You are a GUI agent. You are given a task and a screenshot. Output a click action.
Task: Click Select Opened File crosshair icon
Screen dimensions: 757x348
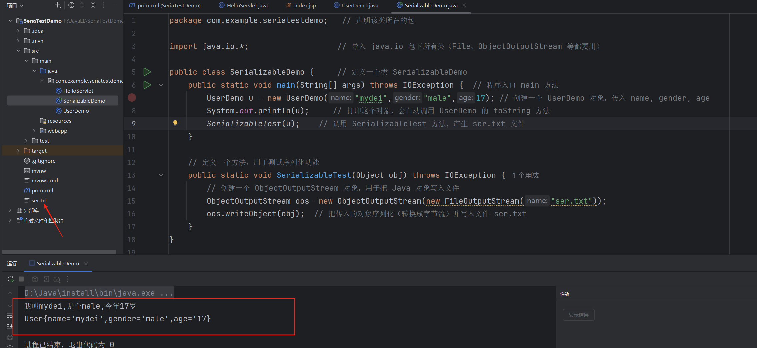pyautogui.click(x=71, y=5)
